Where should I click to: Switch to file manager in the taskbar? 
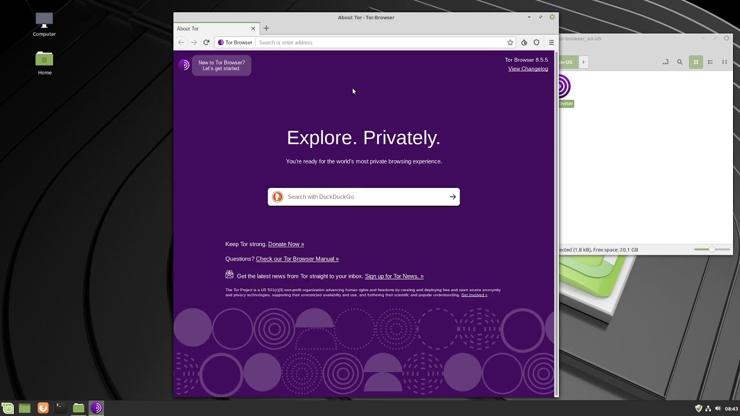click(x=79, y=408)
